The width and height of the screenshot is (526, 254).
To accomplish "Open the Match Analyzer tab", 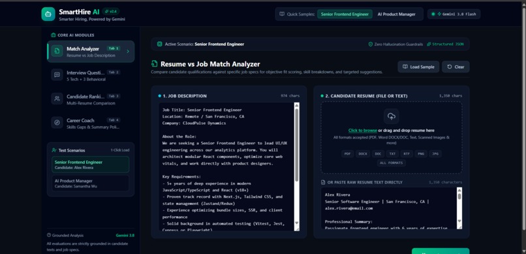I will point(91,52).
